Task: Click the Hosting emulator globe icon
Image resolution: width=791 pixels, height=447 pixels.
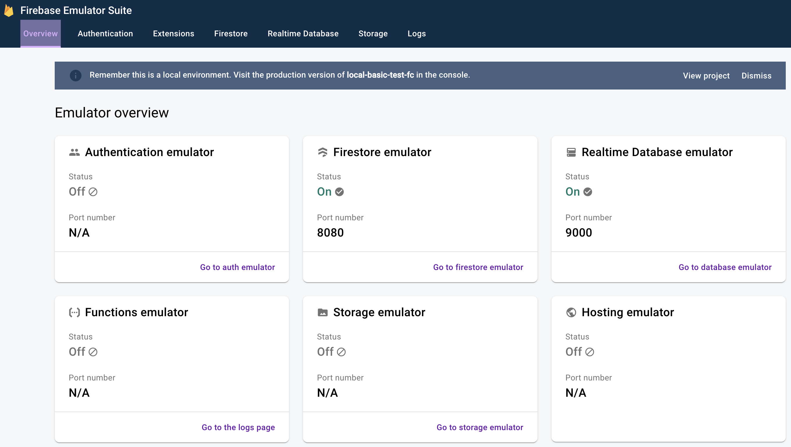Action: click(x=571, y=312)
